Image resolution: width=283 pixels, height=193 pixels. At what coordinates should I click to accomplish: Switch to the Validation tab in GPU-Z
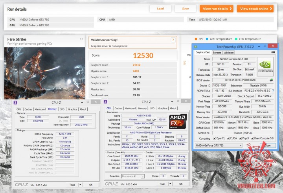(228, 53)
